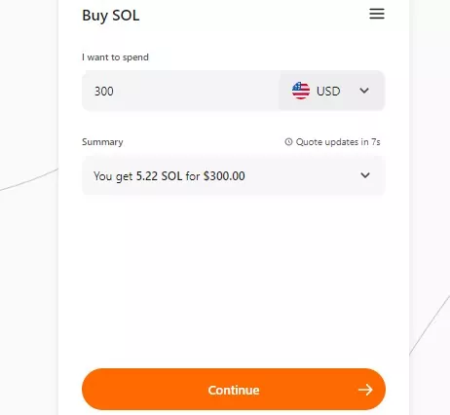Click the clock icon beside quote timer
450x415 pixels.
(x=288, y=142)
